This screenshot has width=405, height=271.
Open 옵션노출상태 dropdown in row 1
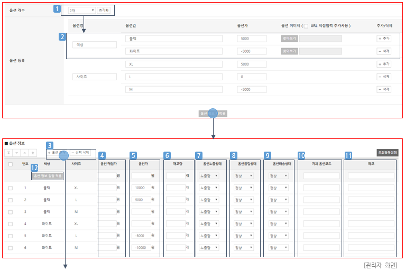tap(208, 188)
